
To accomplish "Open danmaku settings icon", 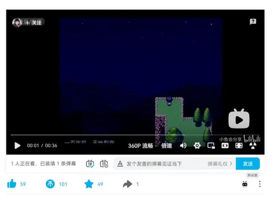I will (x=104, y=164).
